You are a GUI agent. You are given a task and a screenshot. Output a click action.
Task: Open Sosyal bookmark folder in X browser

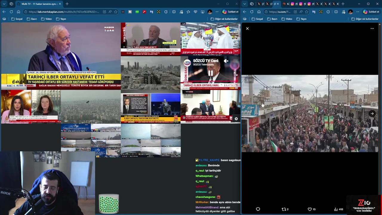[257, 19]
